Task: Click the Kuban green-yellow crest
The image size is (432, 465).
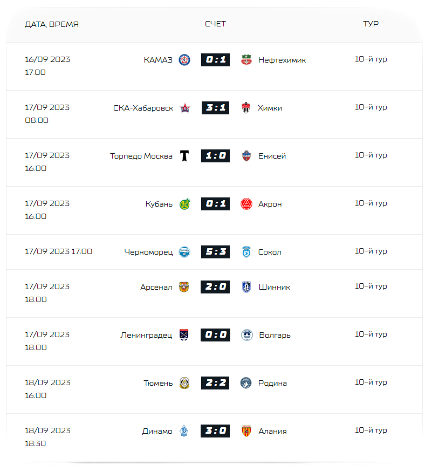Action: click(185, 204)
